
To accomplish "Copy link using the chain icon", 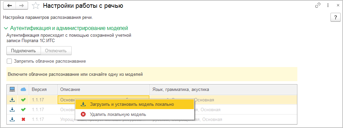I will 318,6.
